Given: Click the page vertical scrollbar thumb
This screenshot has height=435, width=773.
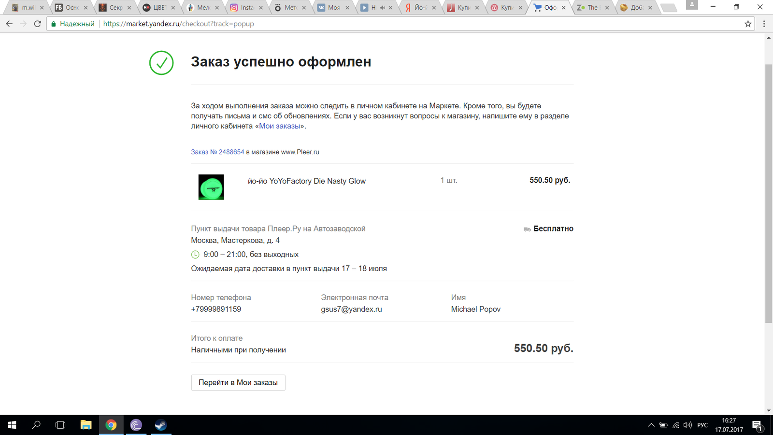Looking at the screenshot, I should [769, 193].
